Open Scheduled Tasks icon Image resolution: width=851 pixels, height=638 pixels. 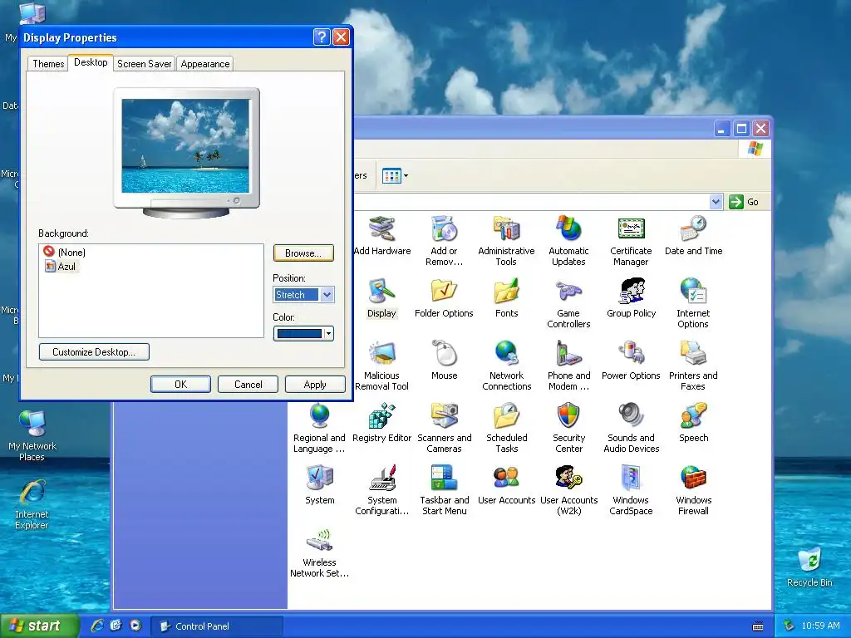[x=506, y=428]
